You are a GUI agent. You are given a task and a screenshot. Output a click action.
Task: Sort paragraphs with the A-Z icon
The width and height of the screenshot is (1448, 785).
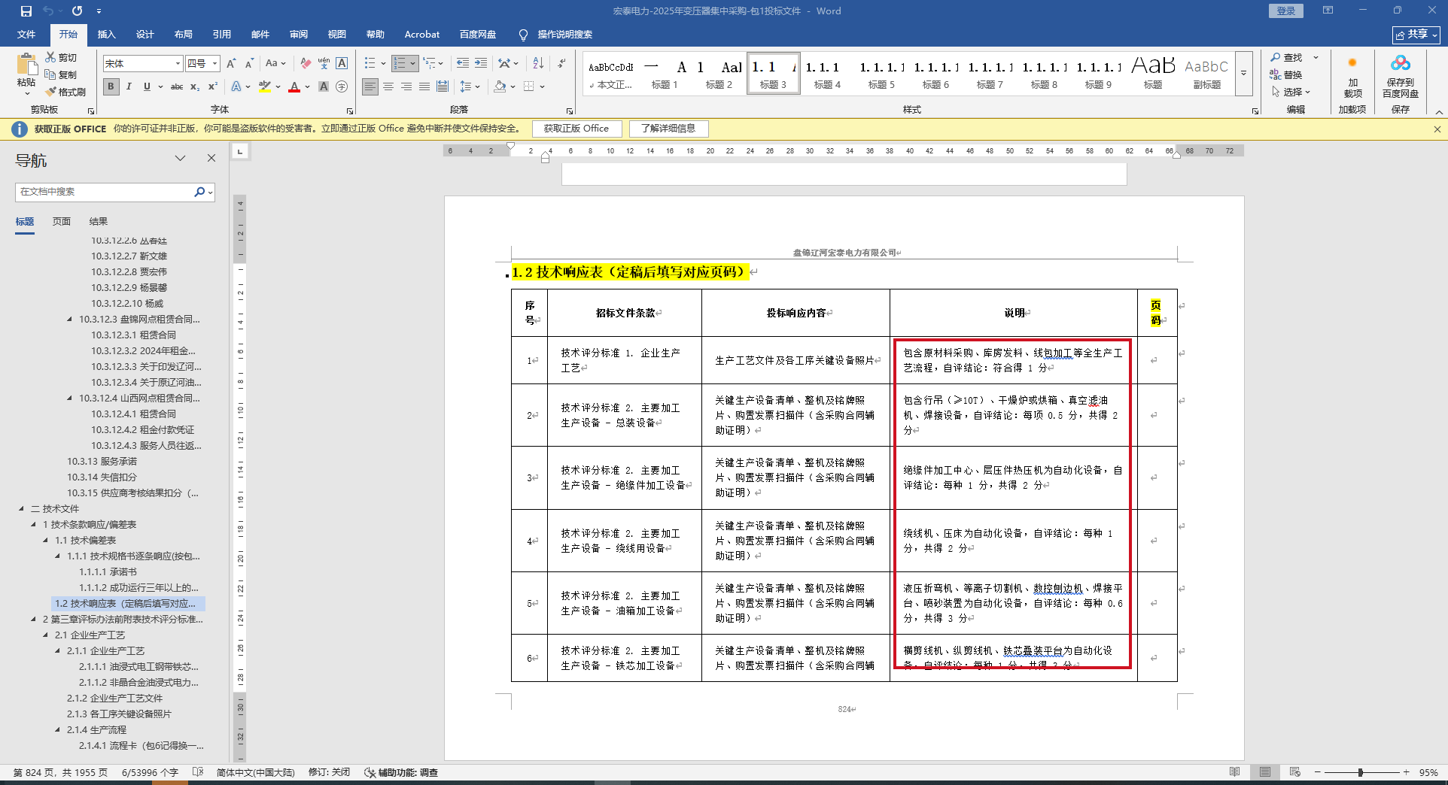(x=538, y=64)
